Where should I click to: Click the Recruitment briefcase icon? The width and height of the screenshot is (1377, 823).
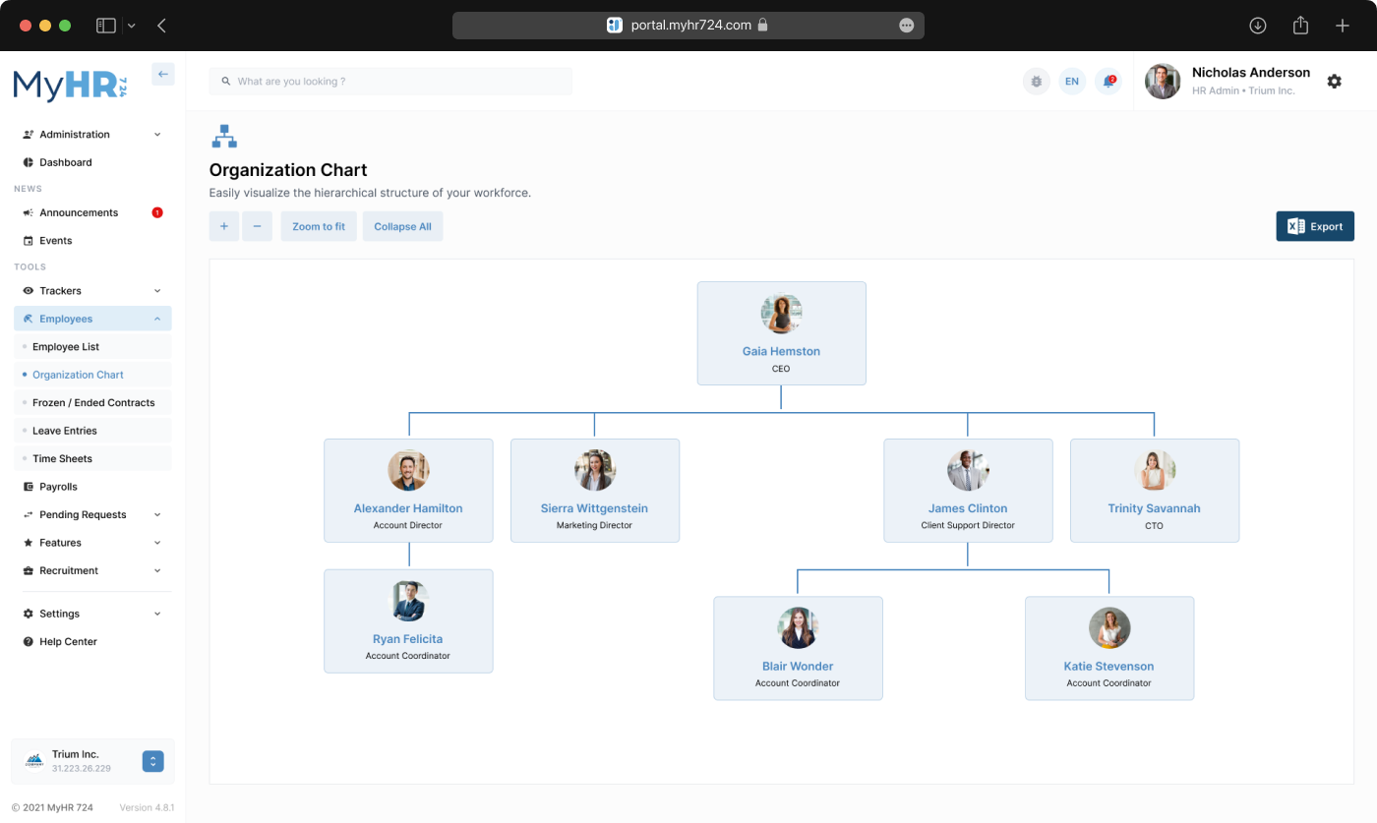[x=29, y=571]
